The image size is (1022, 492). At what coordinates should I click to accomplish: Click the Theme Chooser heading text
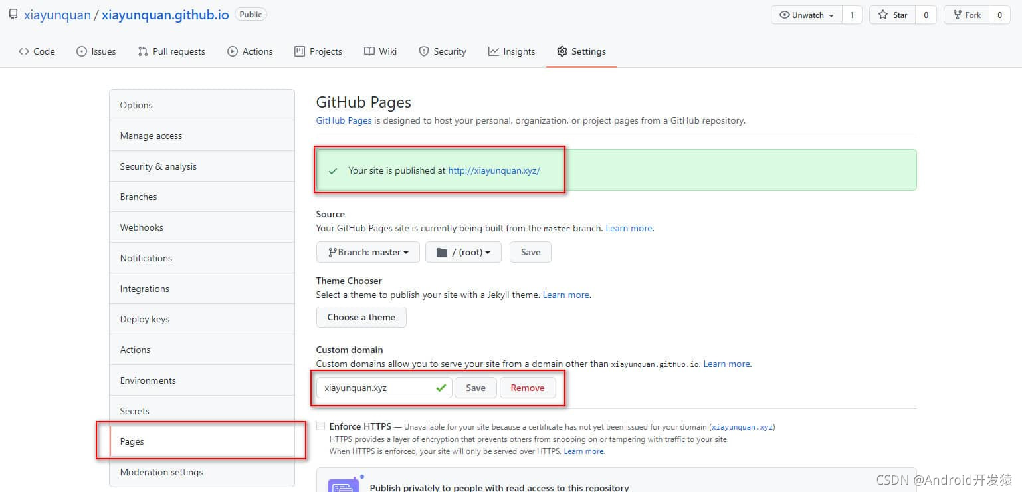click(x=349, y=281)
